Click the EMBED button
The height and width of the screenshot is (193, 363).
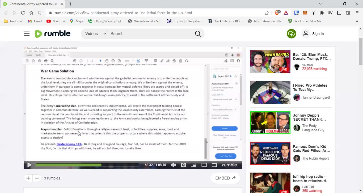tap(225, 178)
